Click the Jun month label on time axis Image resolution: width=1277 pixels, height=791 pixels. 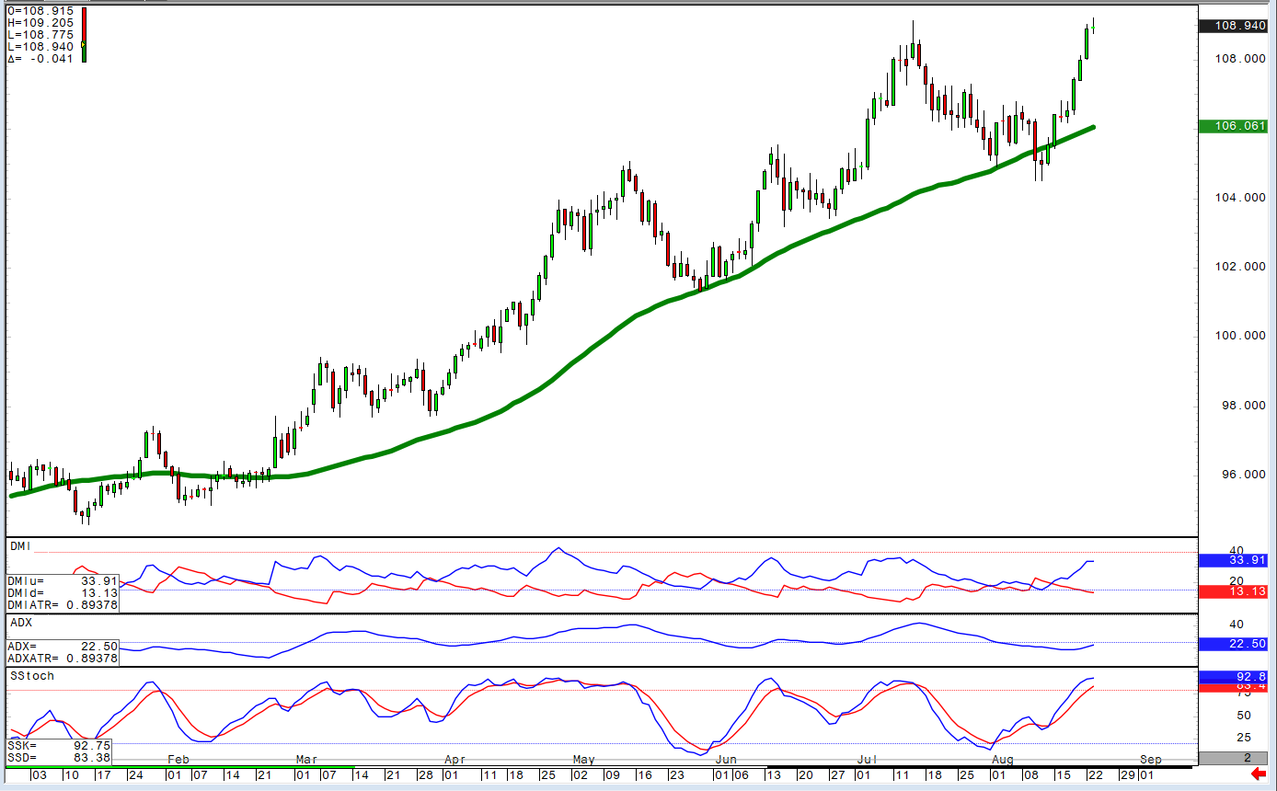[726, 760]
